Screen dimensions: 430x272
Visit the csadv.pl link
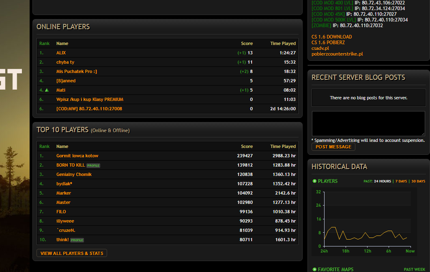coord(320,48)
